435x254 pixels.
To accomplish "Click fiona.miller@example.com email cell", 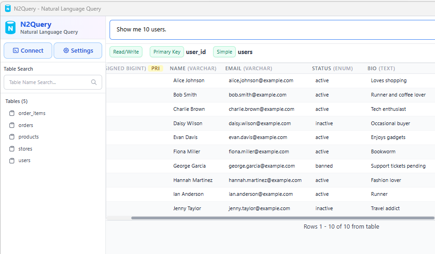I will pyautogui.click(x=259, y=151).
